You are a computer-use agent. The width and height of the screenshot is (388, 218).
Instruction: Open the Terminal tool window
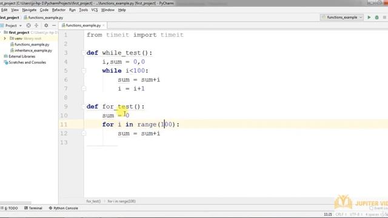(x=33, y=208)
